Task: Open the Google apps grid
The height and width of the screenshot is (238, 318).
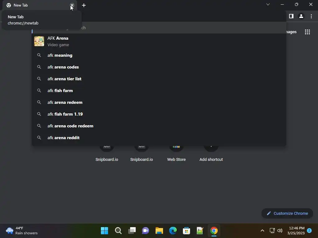Action: (307, 32)
